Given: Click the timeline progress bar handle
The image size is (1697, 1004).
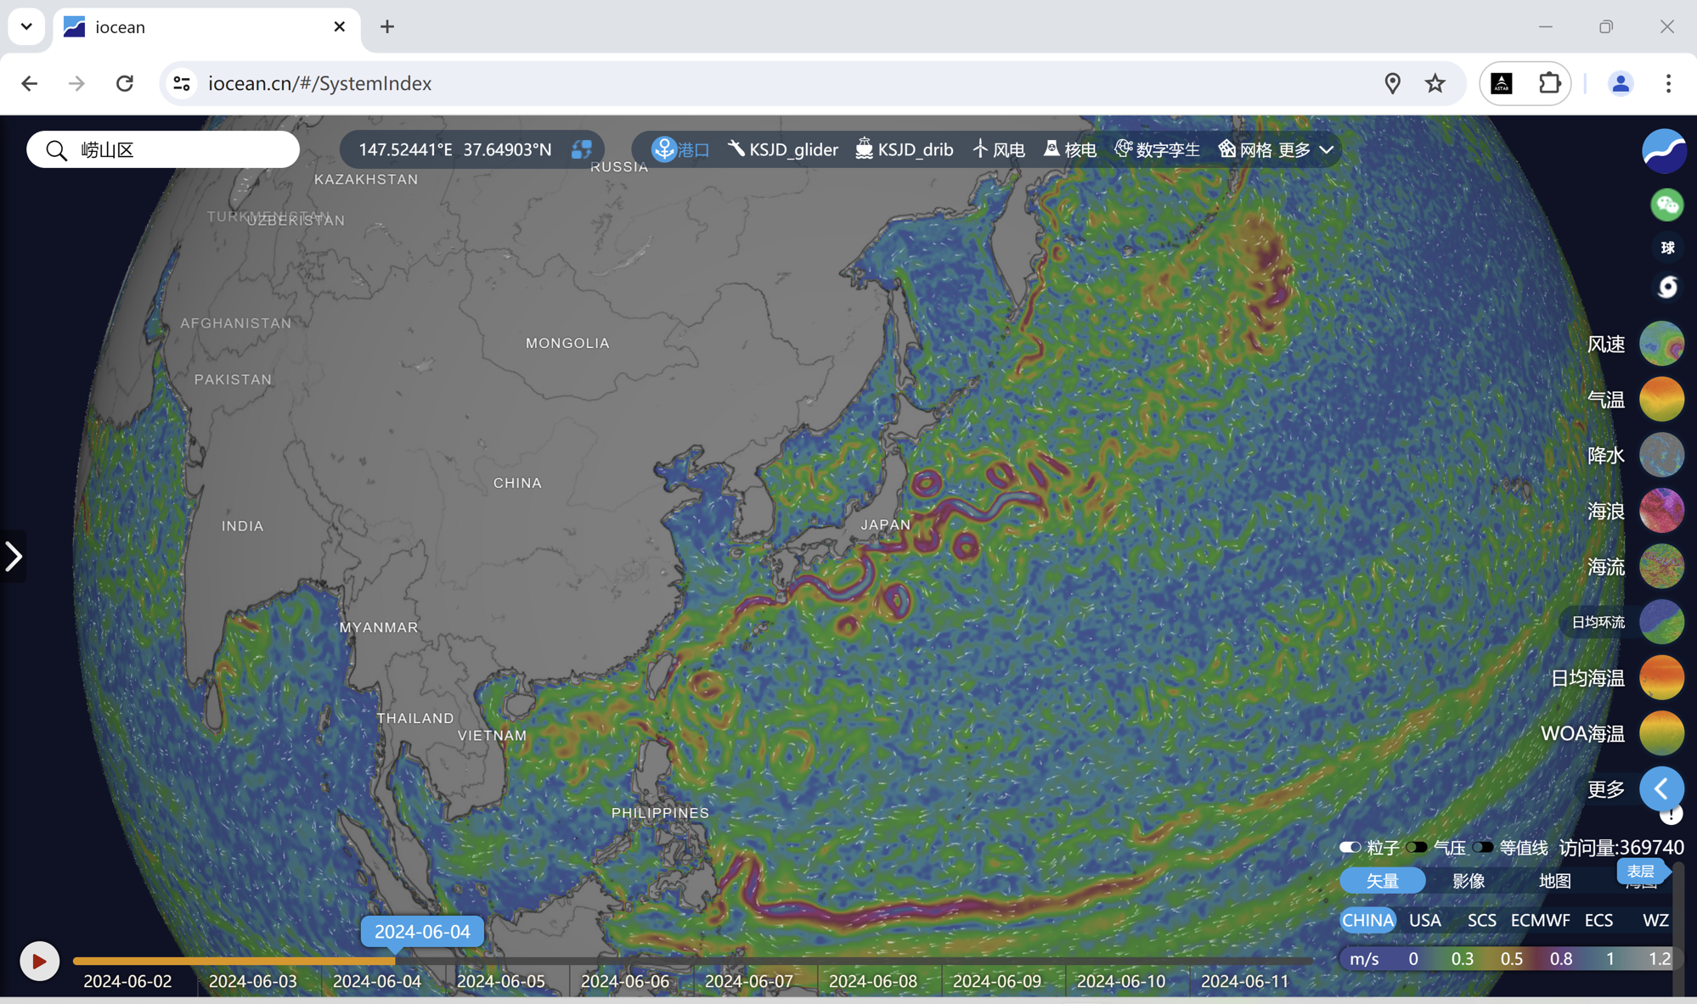Looking at the screenshot, I should 394,961.
